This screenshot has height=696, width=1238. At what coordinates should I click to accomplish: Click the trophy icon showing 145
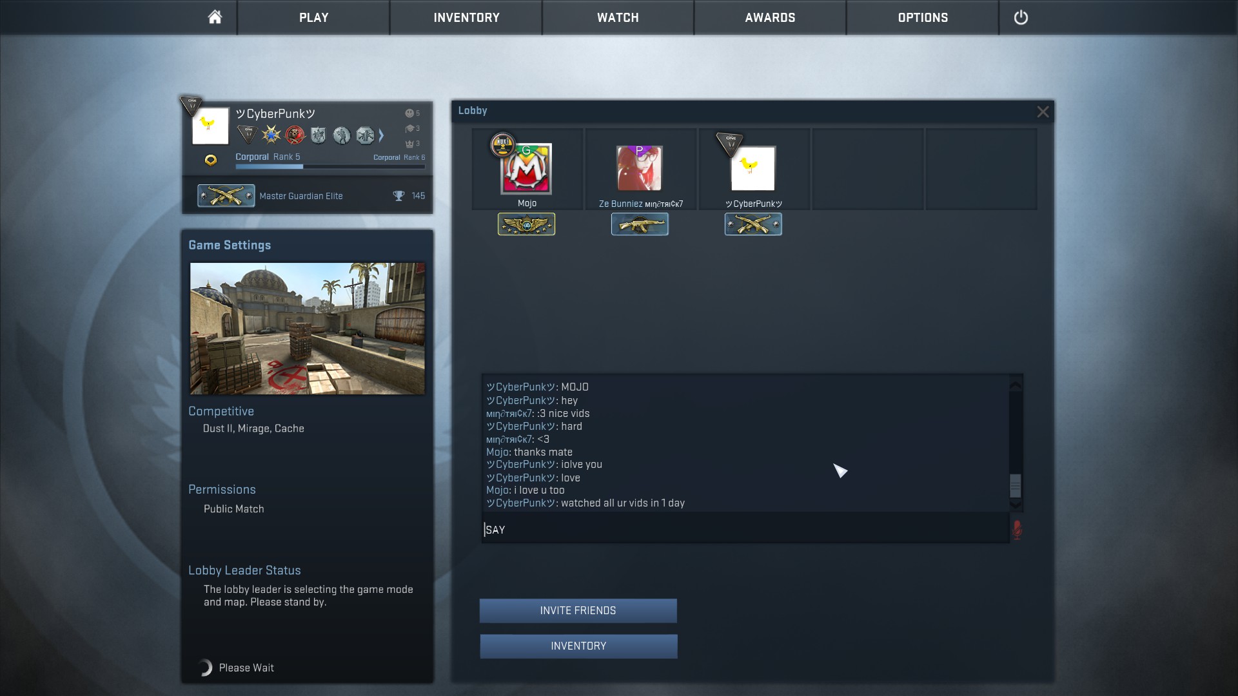(x=398, y=196)
